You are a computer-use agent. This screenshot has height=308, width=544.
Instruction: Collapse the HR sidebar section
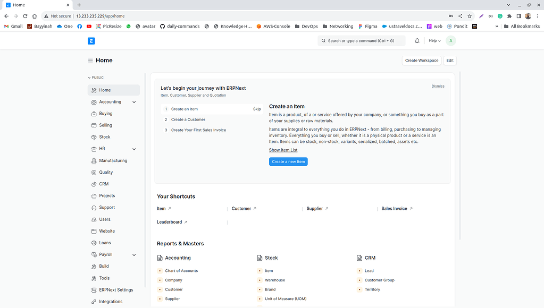(133, 149)
